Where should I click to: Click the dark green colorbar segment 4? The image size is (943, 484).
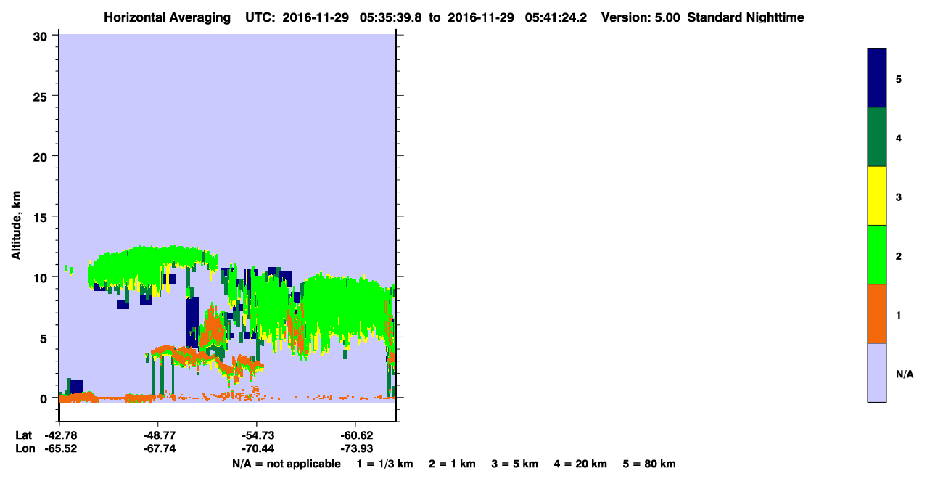pyautogui.click(x=877, y=137)
